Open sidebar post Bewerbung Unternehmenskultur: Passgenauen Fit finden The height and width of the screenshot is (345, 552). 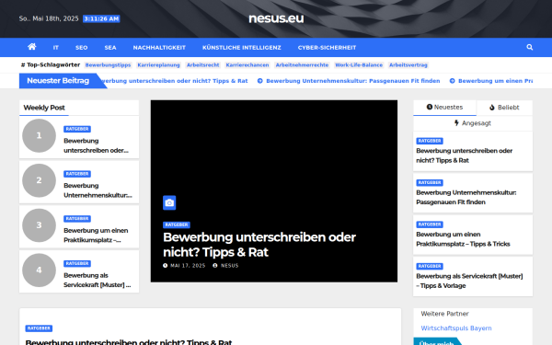click(x=466, y=198)
